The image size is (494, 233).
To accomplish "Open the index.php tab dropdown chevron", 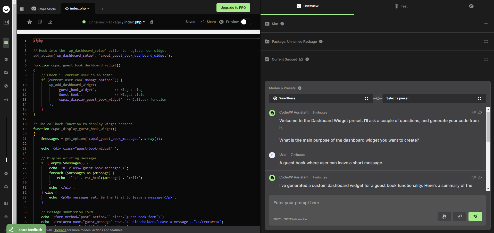I will 88,8.
